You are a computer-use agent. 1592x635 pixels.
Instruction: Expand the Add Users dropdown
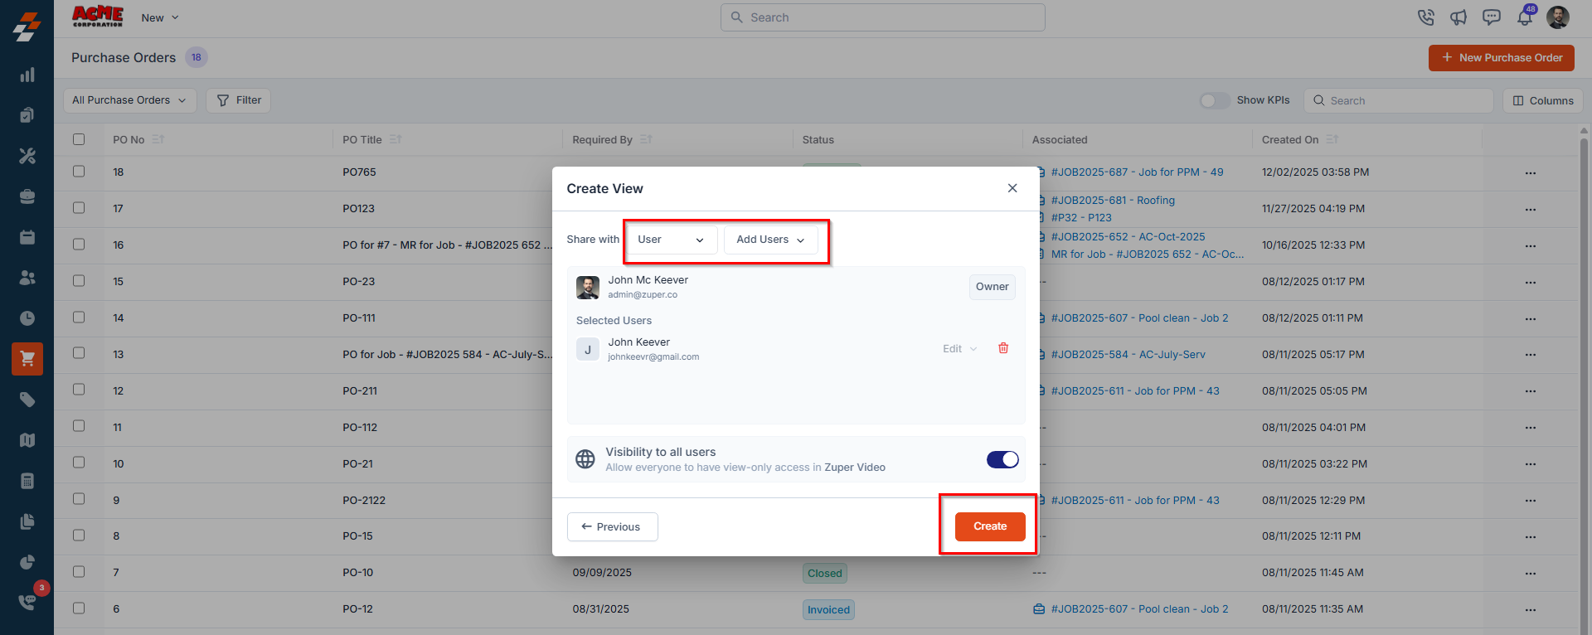(771, 240)
